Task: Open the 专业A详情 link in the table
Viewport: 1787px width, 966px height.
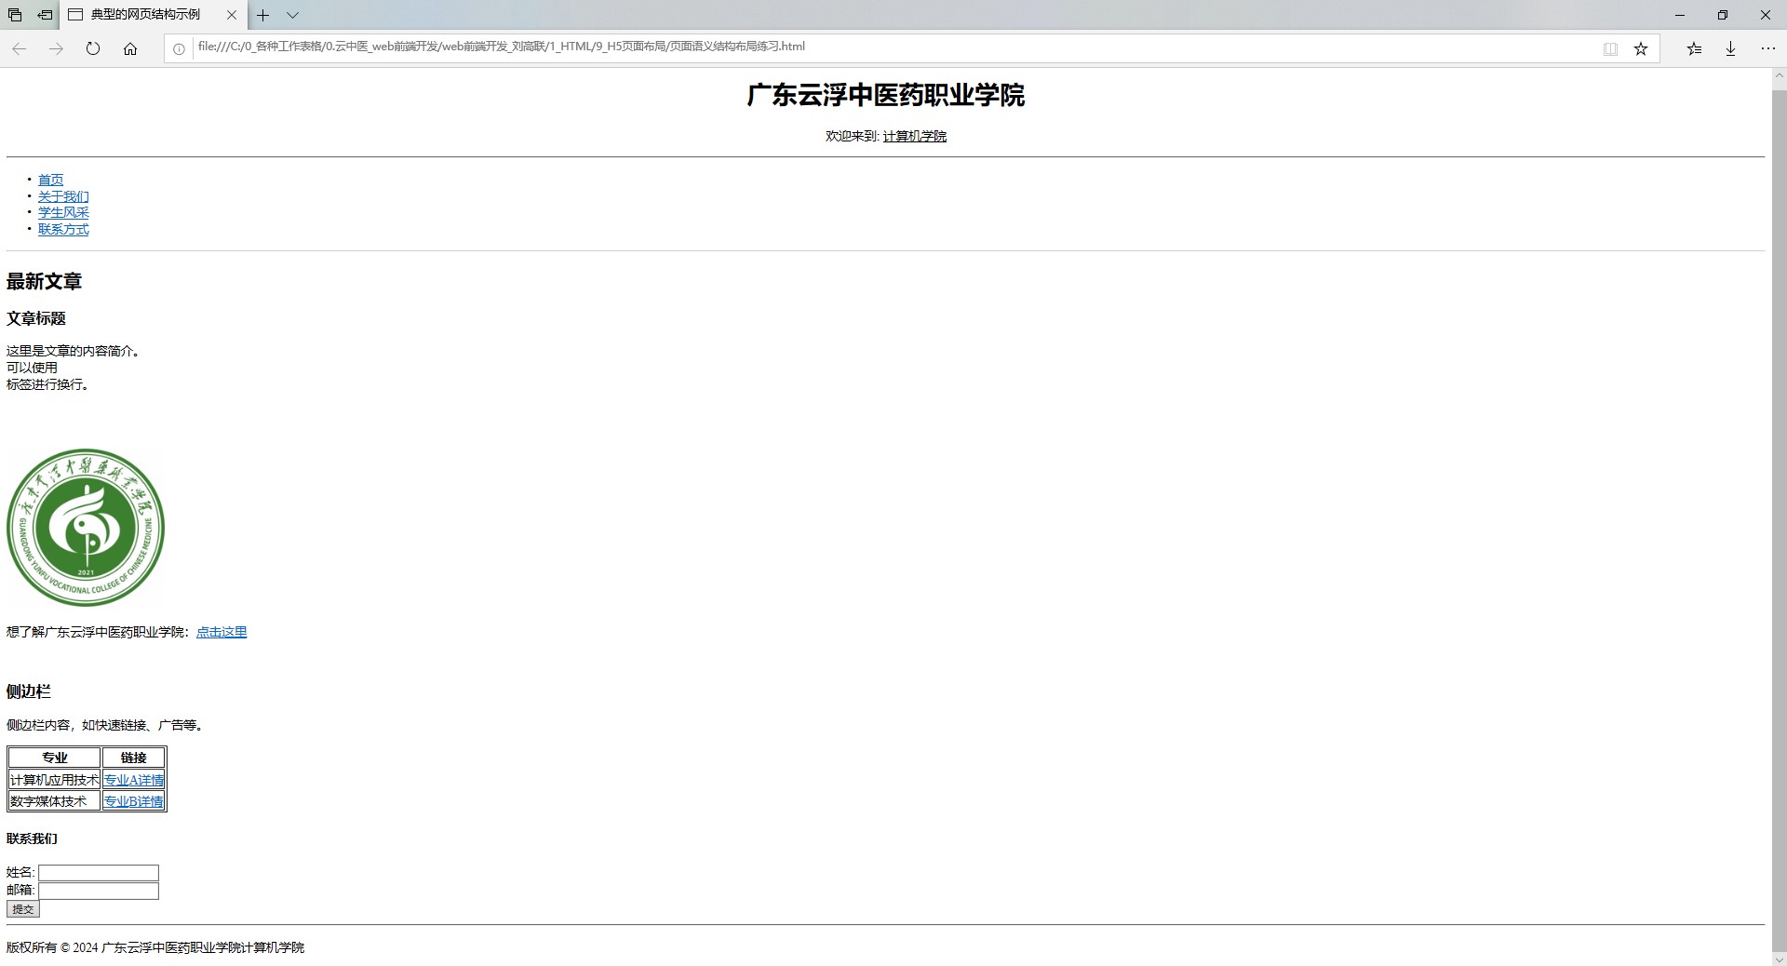Action: (134, 780)
